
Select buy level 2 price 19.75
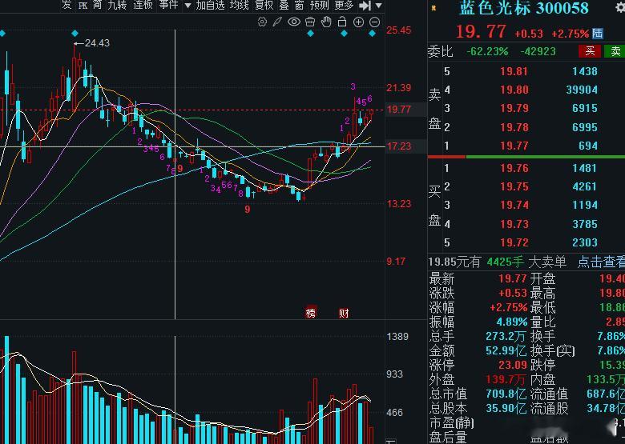click(514, 186)
